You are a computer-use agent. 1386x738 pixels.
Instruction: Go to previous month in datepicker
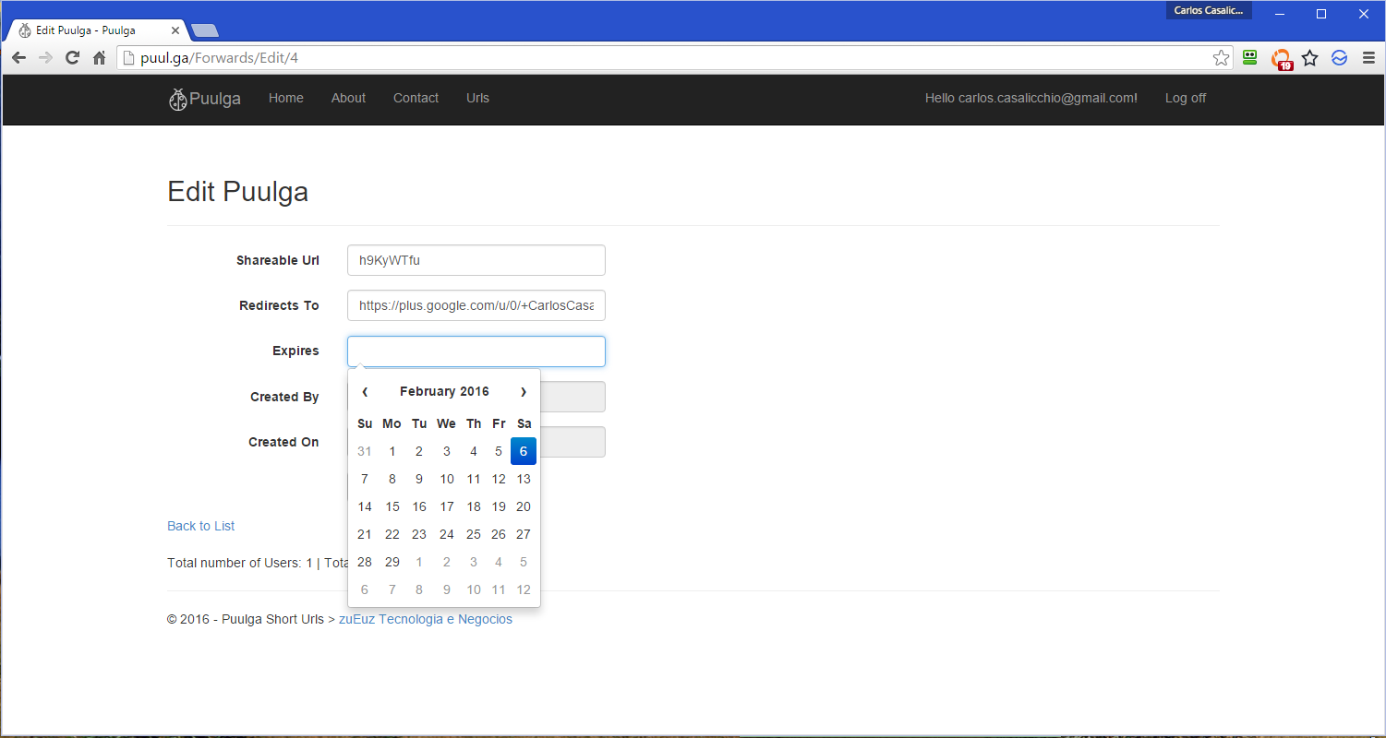pyautogui.click(x=365, y=392)
